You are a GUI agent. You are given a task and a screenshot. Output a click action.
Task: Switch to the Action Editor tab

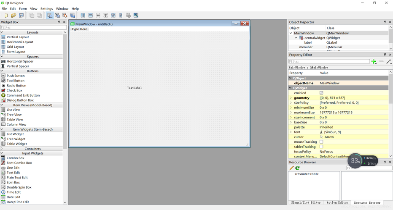coord(337,202)
